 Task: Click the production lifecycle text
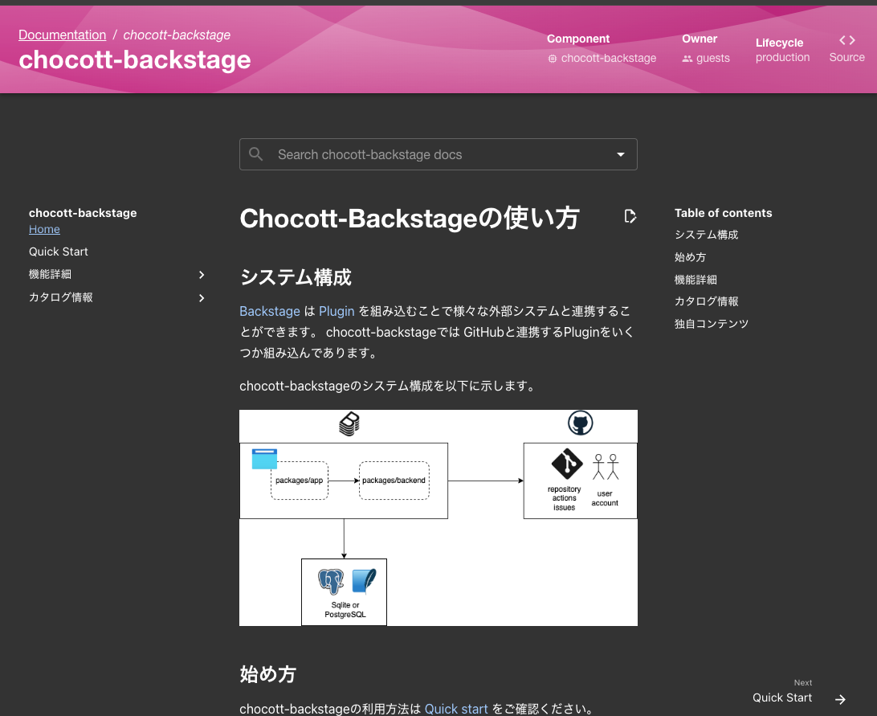[x=782, y=57]
